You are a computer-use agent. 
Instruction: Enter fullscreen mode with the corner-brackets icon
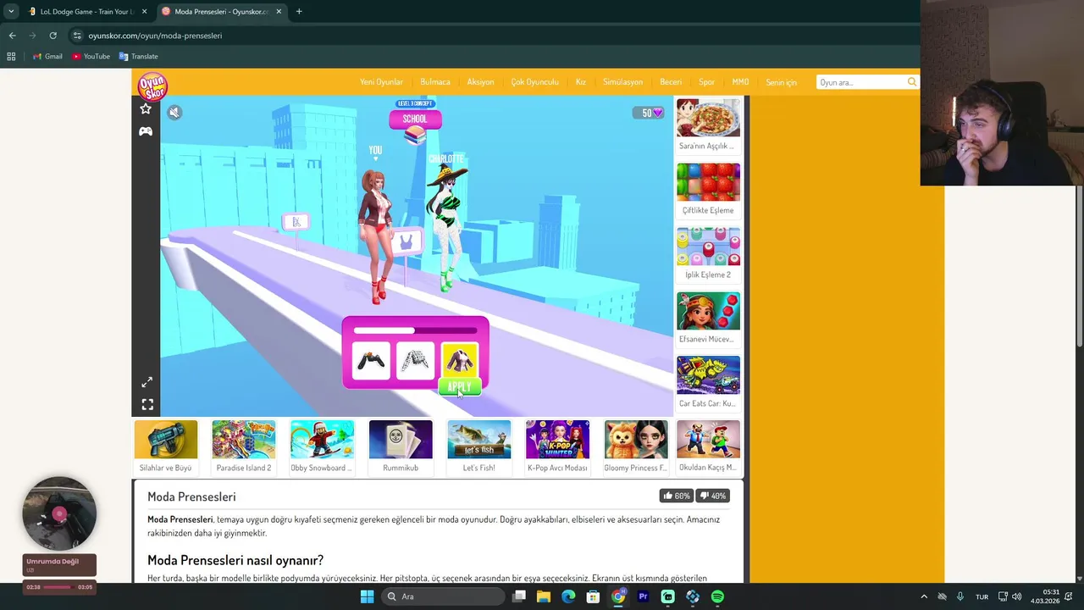(x=147, y=405)
